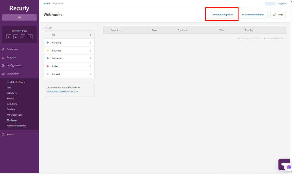Viewport: 292px width, 174px height.
Task: Select the PTS site switcher
Action: [19, 17]
